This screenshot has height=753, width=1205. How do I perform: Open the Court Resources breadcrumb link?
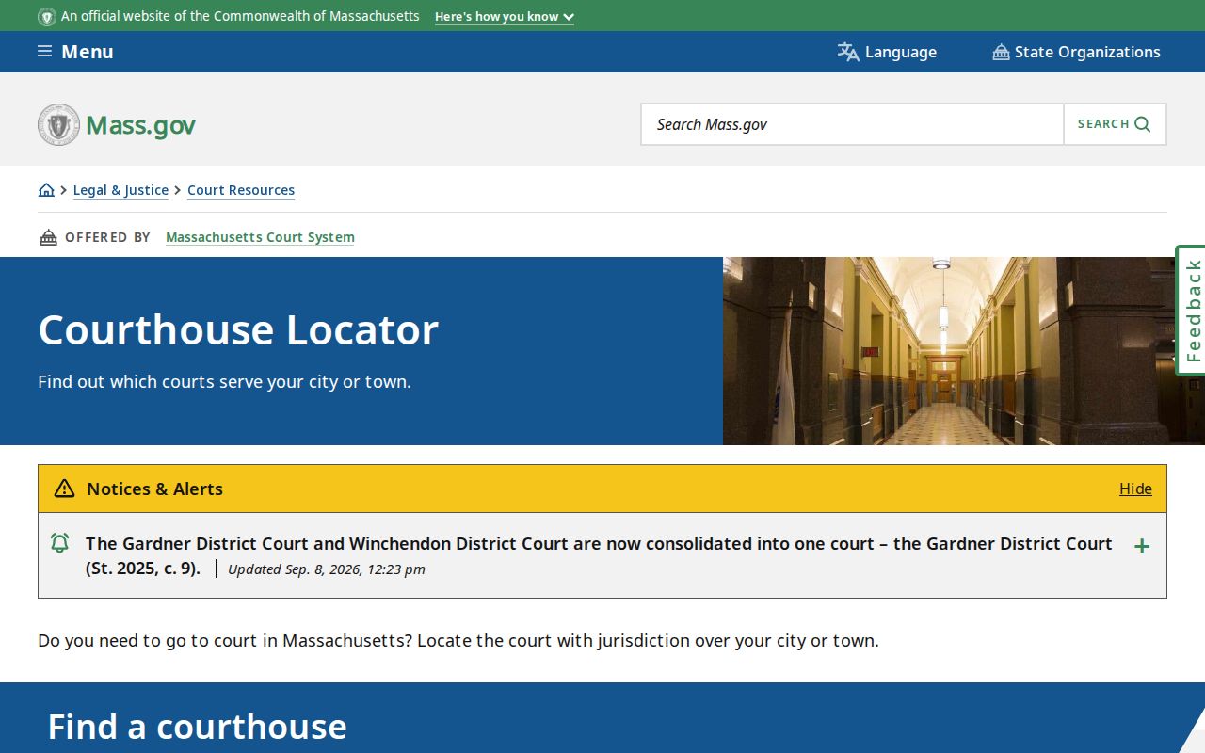241,190
